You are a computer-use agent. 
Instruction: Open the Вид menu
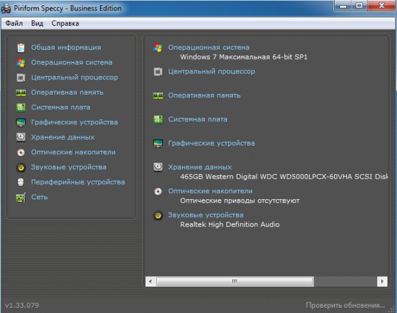37,23
